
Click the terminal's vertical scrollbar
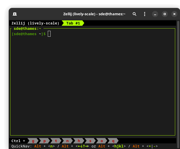point(178,85)
